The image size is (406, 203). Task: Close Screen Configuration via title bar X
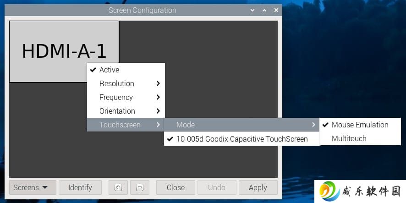pos(276,11)
